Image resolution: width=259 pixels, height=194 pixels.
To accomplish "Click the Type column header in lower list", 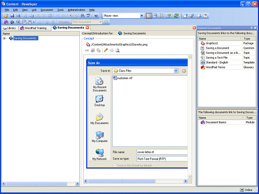I will click(x=251, y=118).
